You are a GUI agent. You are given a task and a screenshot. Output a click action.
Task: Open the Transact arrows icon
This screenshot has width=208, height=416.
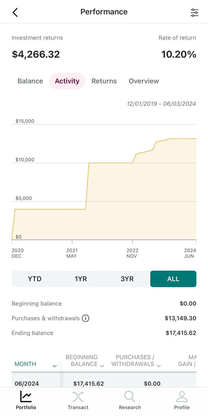tap(78, 397)
